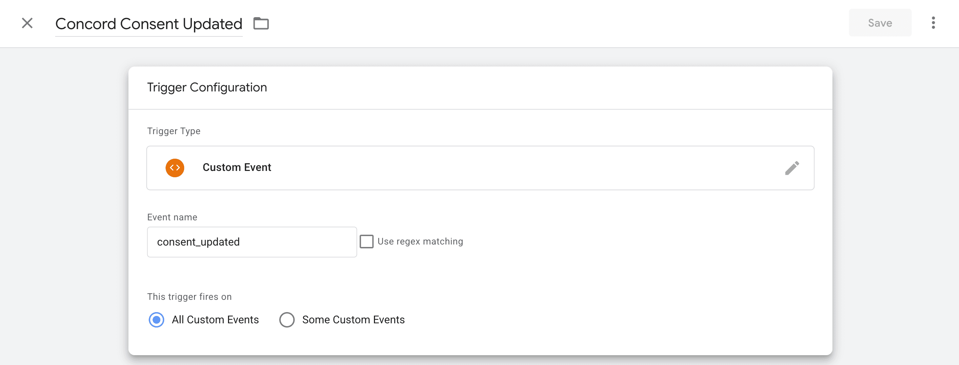
Task: Open the three-dot more actions menu
Action: (x=933, y=23)
